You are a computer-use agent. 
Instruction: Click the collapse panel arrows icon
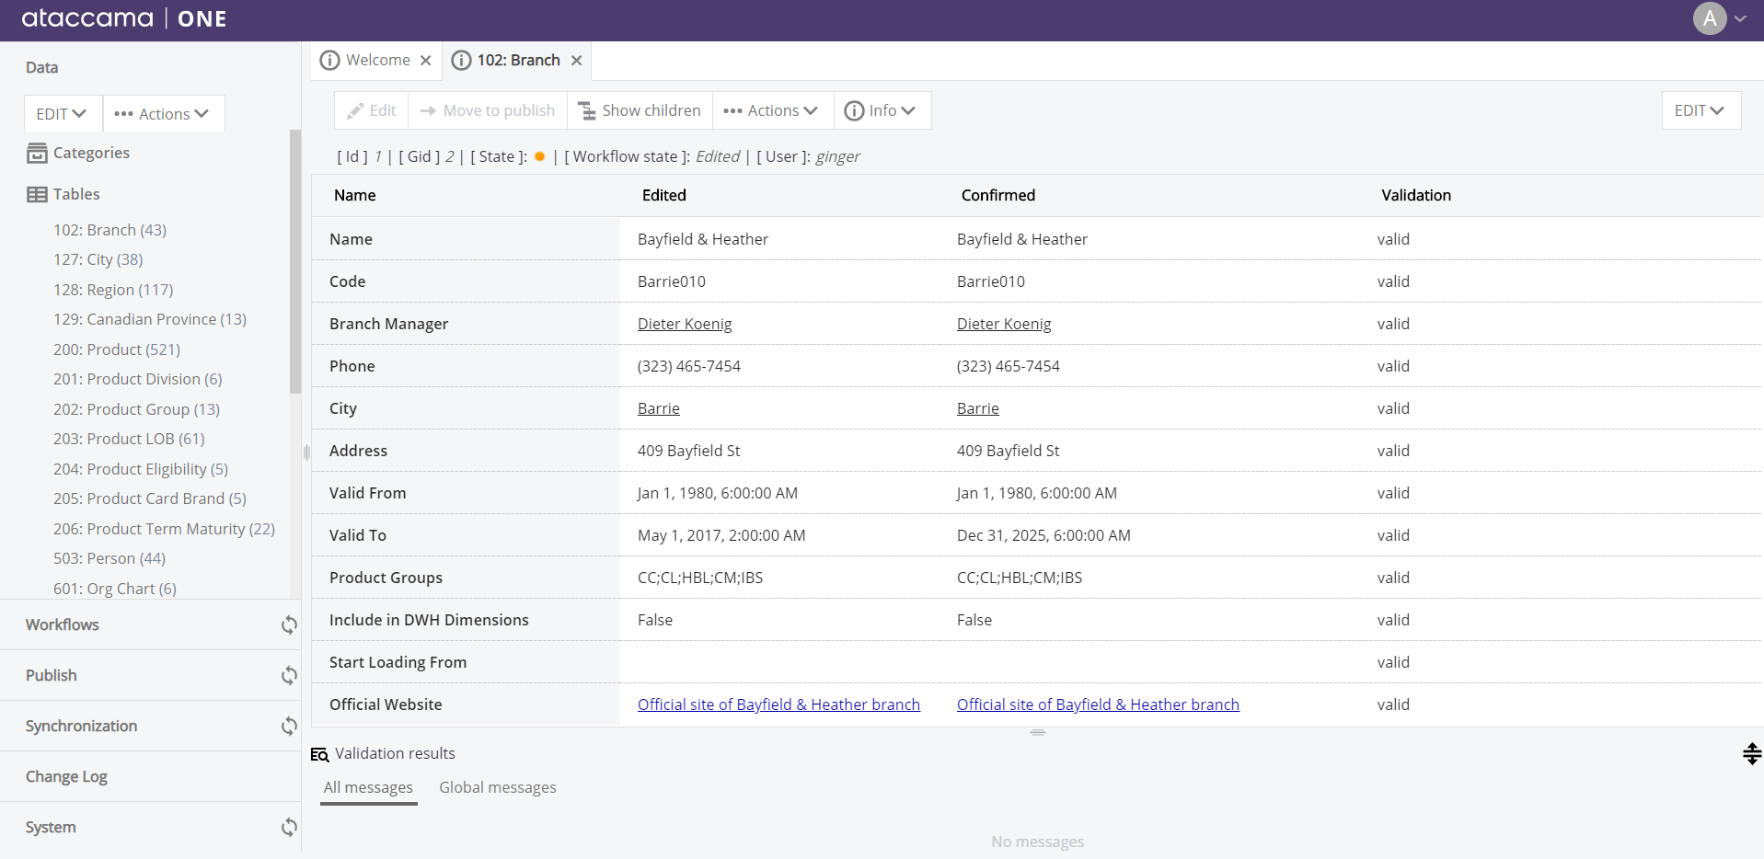pyautogui.click(x=1751, y=754)
